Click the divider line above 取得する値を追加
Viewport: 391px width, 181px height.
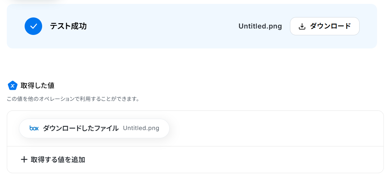click(x=195, y=146)
